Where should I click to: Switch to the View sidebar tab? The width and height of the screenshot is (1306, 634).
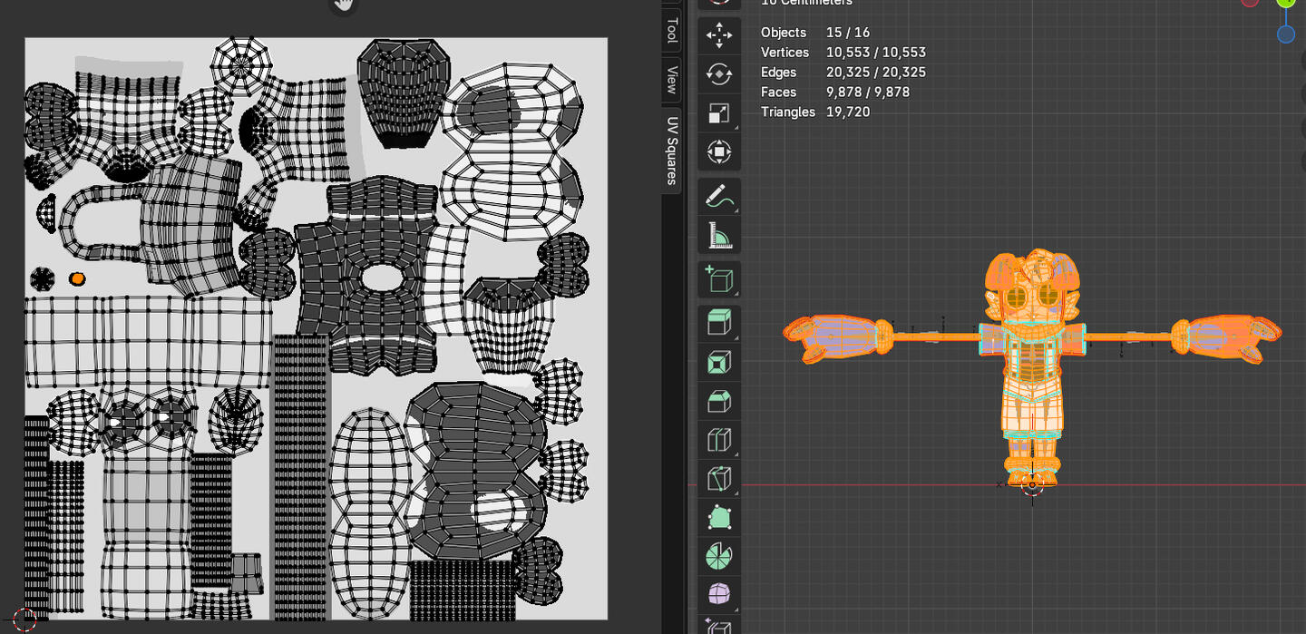[x=672, y=80]
